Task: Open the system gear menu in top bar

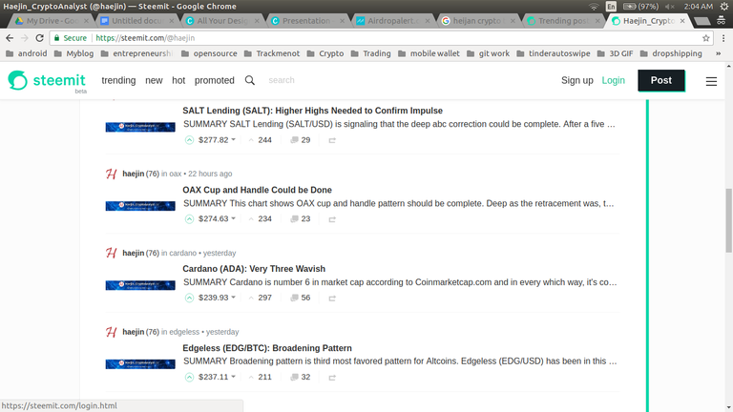Action: (724, 7)
